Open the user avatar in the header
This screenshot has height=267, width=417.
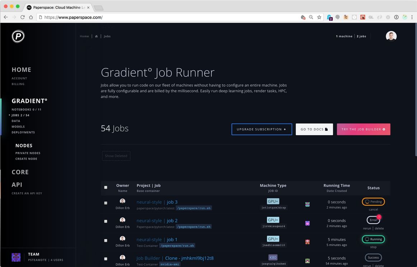[x=391, y=36]
